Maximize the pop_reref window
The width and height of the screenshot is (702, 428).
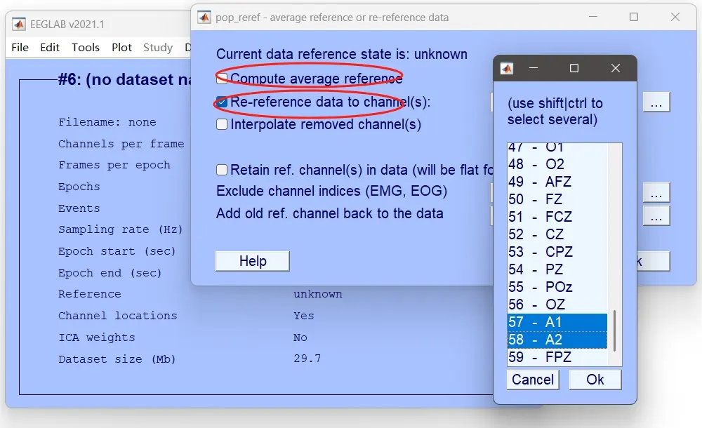[x=634, y=17]
